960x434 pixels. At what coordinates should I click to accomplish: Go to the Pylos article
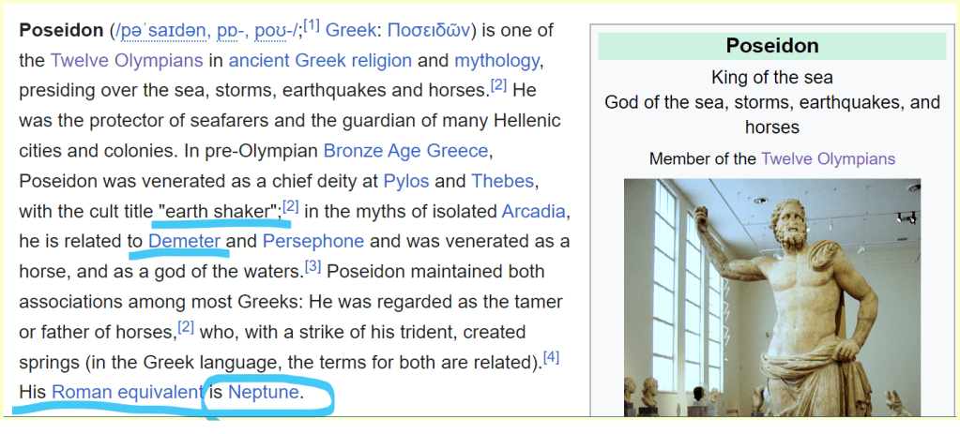404,180
